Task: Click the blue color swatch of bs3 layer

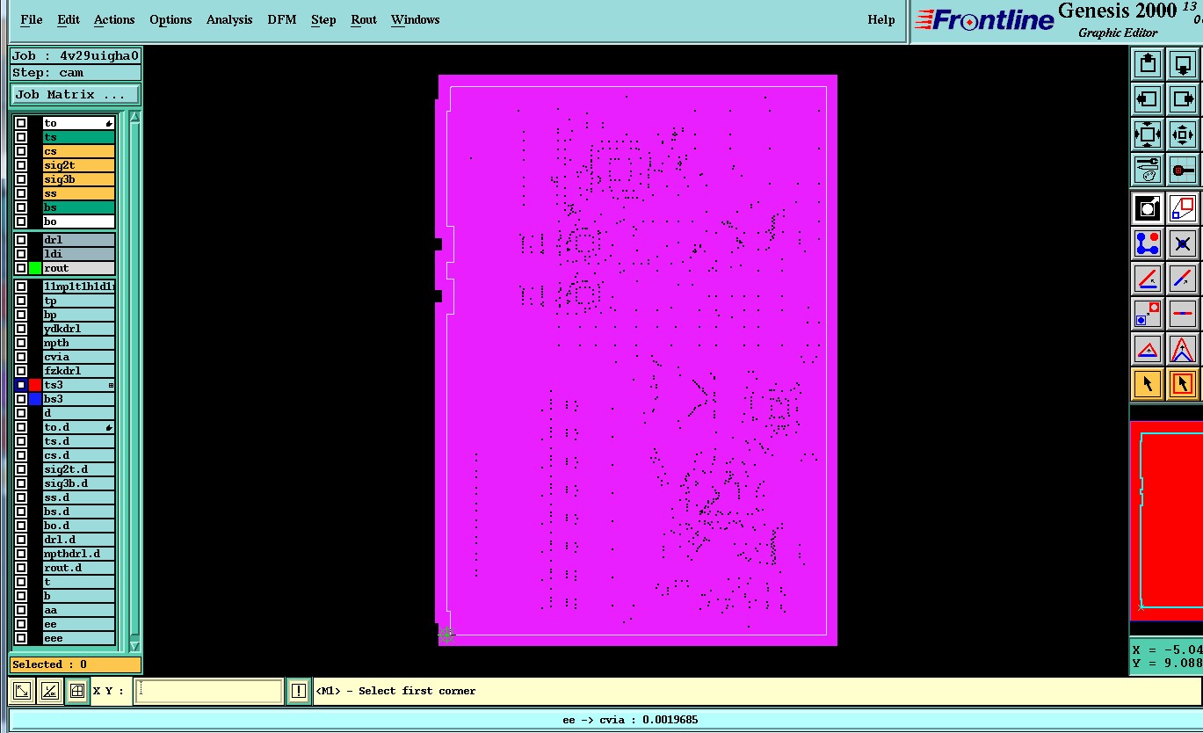Action: click(x=35, y=399)
